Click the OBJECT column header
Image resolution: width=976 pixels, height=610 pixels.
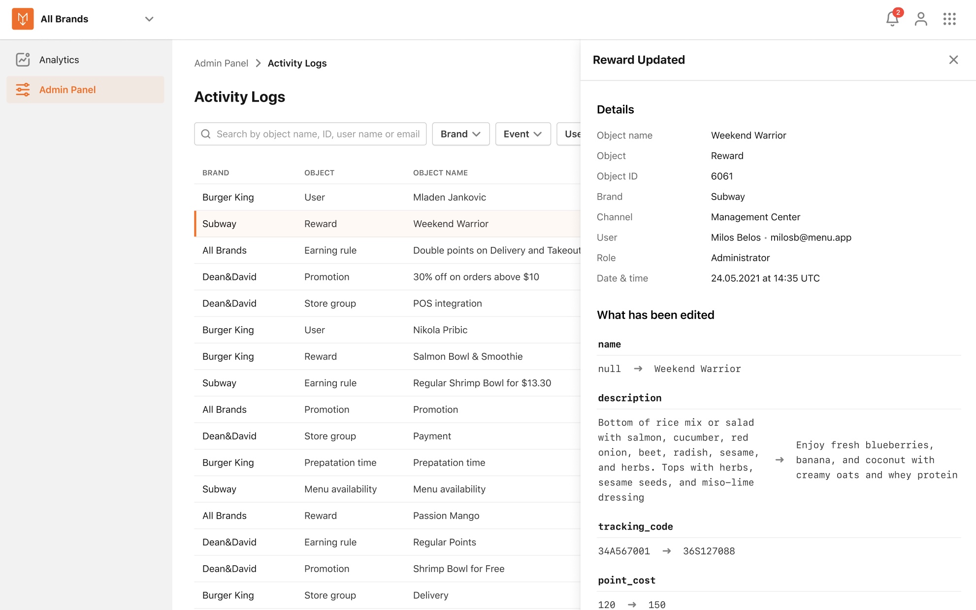[x=319, y=173]
